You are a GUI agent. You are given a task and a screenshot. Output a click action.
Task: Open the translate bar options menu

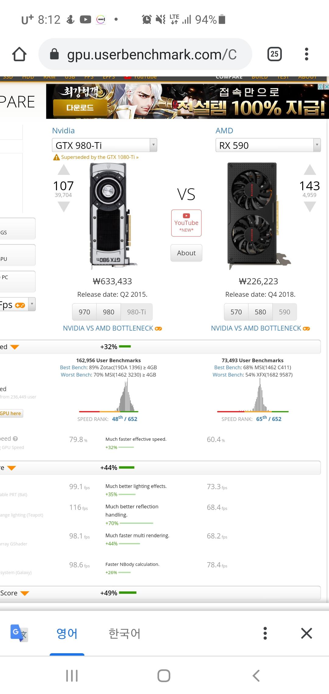265,633
